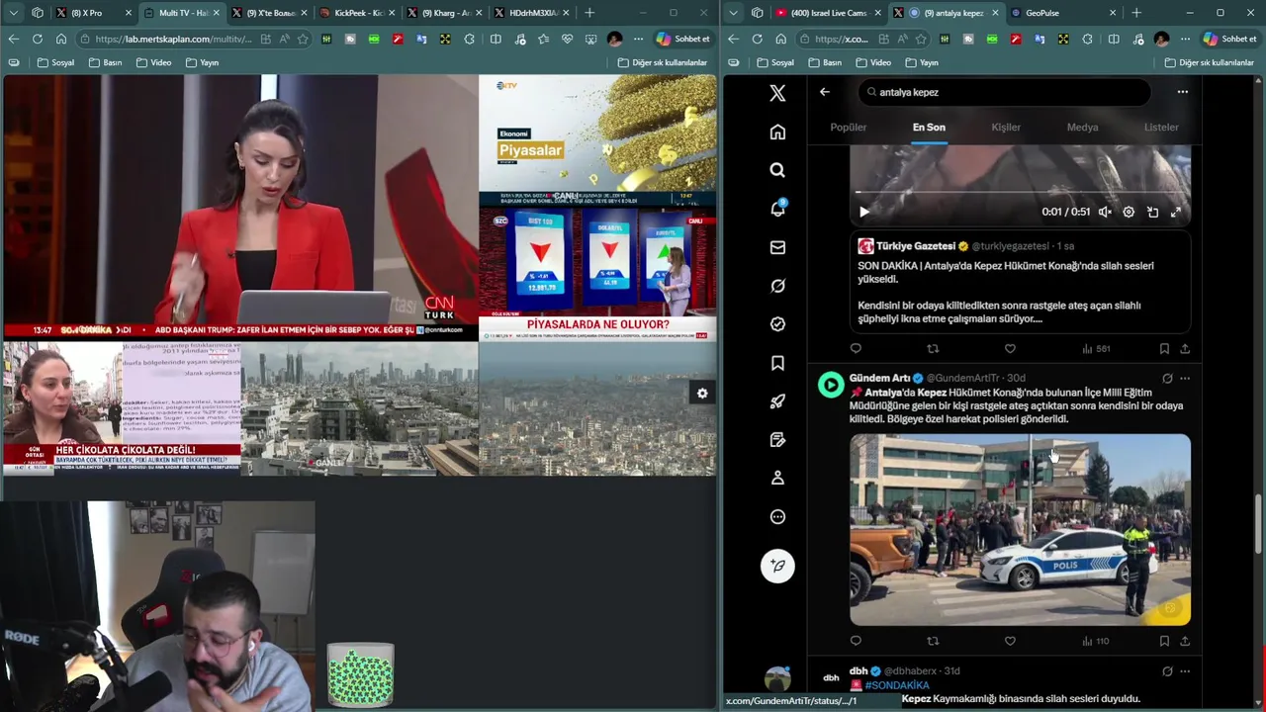This screenshot has width=1266, height=712.
Task: Open the rocket icon in X sidebar
Action: coord(777,401)
